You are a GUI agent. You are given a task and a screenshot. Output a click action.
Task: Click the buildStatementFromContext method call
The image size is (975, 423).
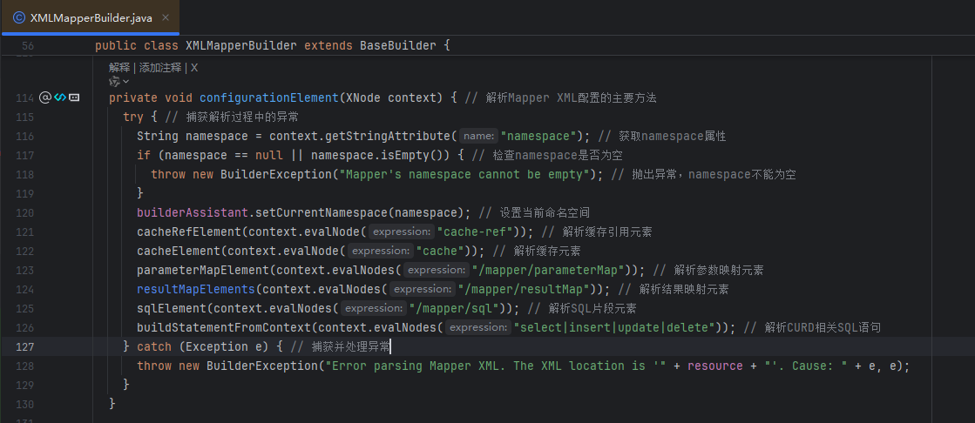225,327
